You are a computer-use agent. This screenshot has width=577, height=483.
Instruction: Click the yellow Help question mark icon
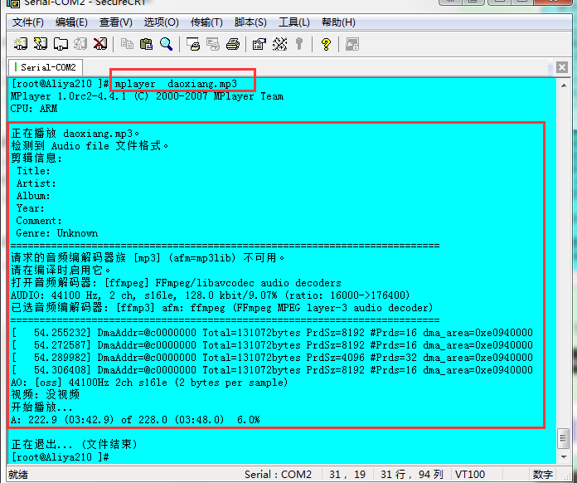coord(326,44)
